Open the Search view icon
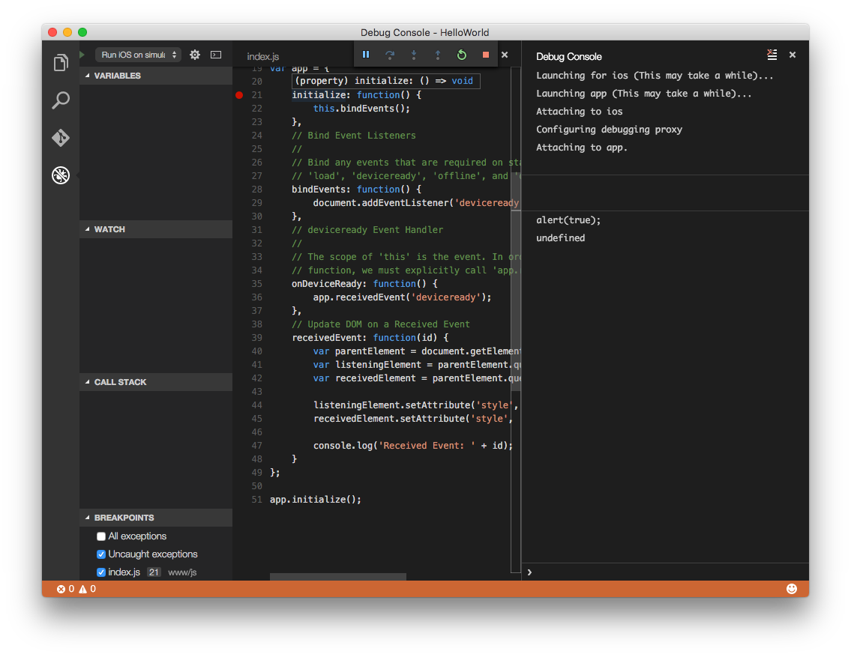This screenshot has height=657, width=851. click(61, 100)
